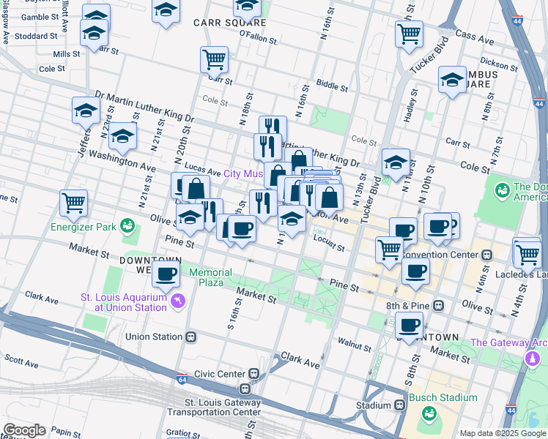
Task: Click the Map data ©2025 Google text
Action: [x=503, y=433]
